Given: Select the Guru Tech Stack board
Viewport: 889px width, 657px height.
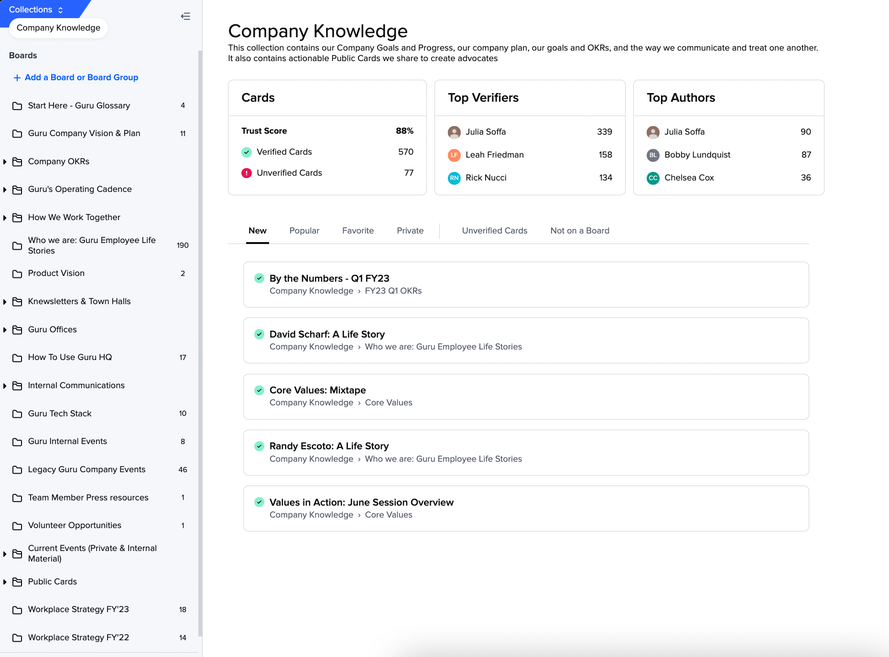Looking at the screenshot, I should click(x=98, y=413).
